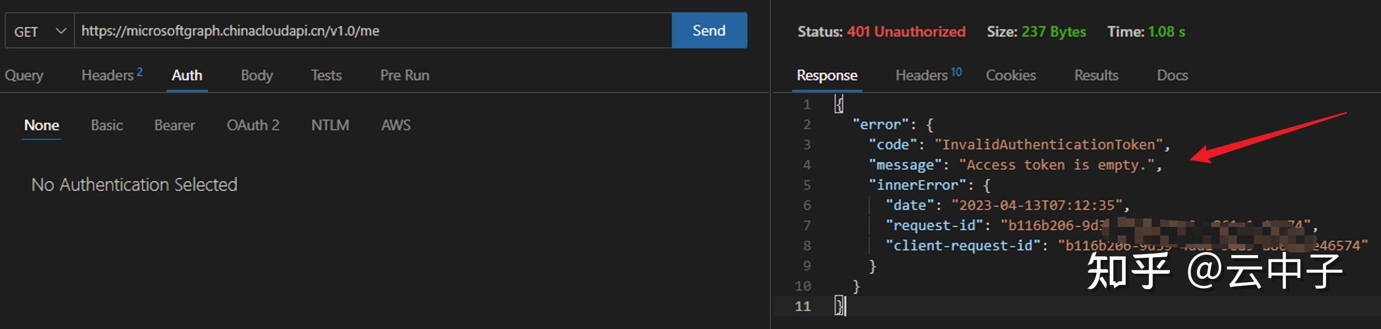This screenshot has width=1381, height=329.
Task: Switch to the Tests tab
Action: pyautogui.click(x=326, y=75)
